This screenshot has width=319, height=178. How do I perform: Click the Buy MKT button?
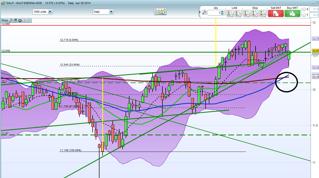[x=292, y=13]
